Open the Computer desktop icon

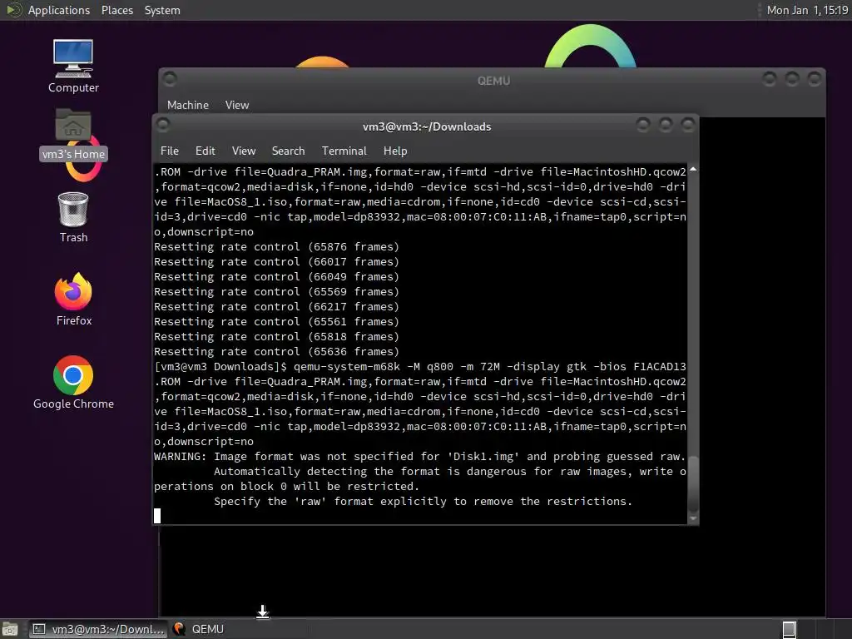73,66
